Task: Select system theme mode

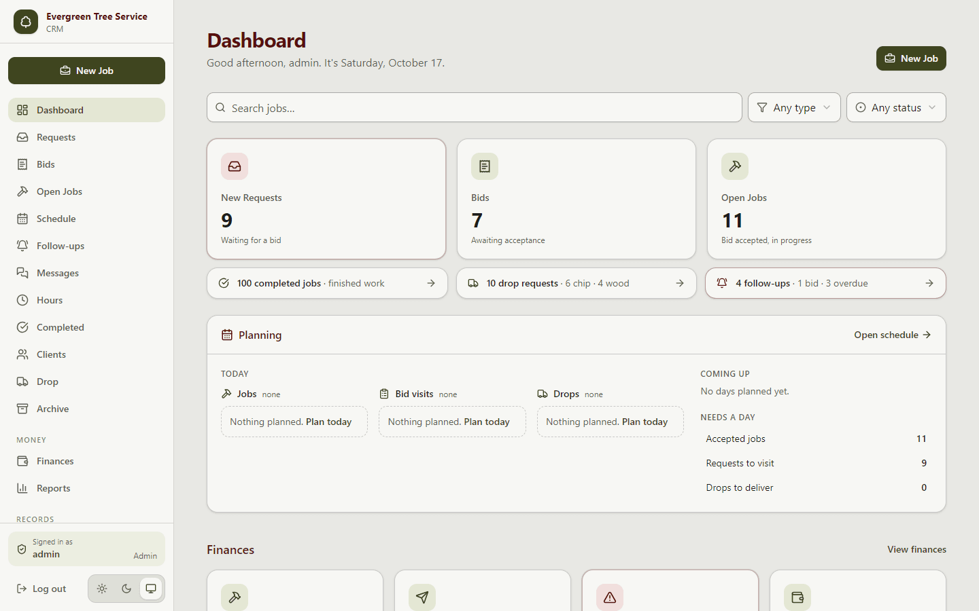Action: pyautogui.click(x=151, y=589)
